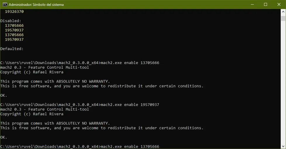Click the 'Defaulted:' heading
The width and height of the screenshot is (286, 149).
pyautogui.click(x=12, y=49)
